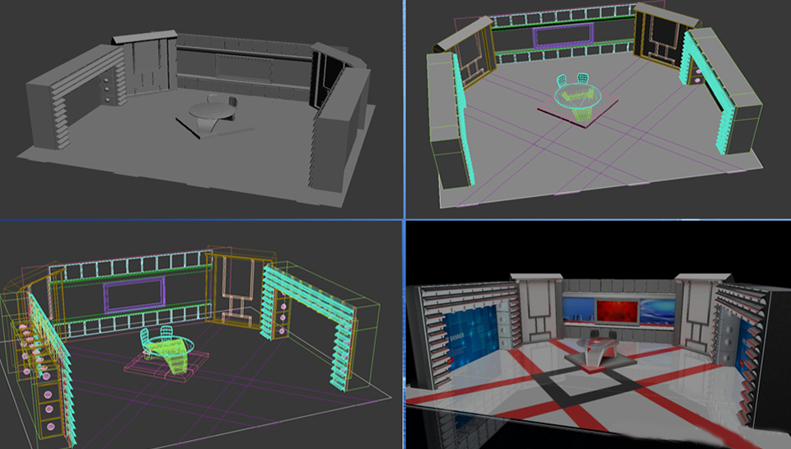791x449 pixels.
Task: Select the wireframe chairs in the top-right viewport
Action: point(572,81)
